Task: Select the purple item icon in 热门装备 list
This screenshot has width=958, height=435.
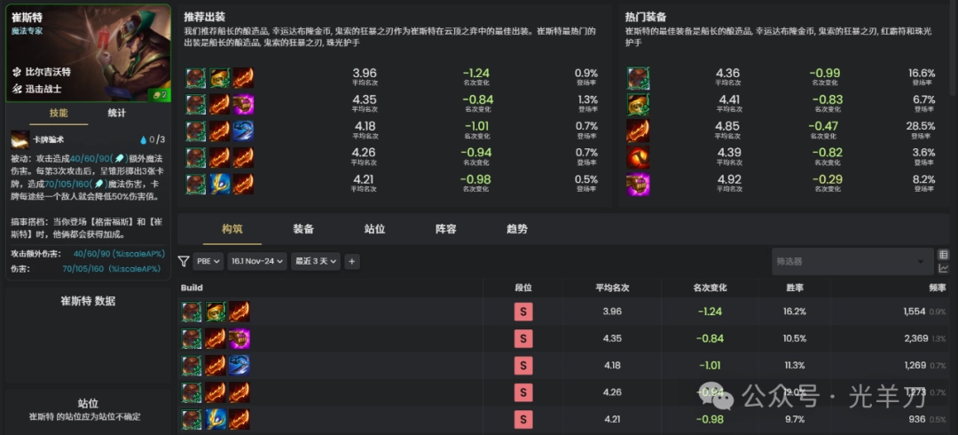Action: pyautogui.click(x=638, y=185)
